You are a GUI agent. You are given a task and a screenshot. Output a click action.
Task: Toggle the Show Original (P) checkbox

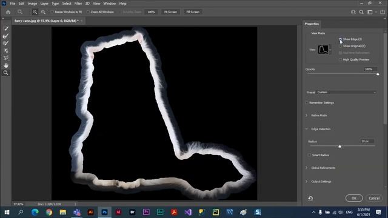(x=341, y=46)
